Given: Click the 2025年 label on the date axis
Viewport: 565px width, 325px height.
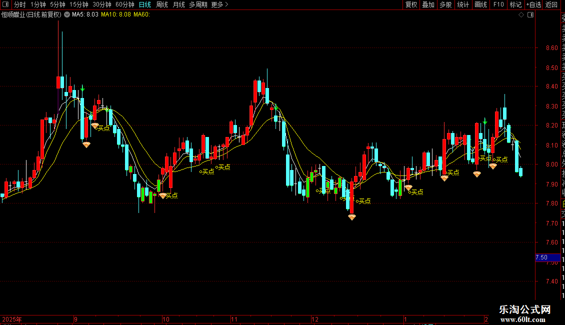Looking at the screenshot, I should click(x=12, y=319).
